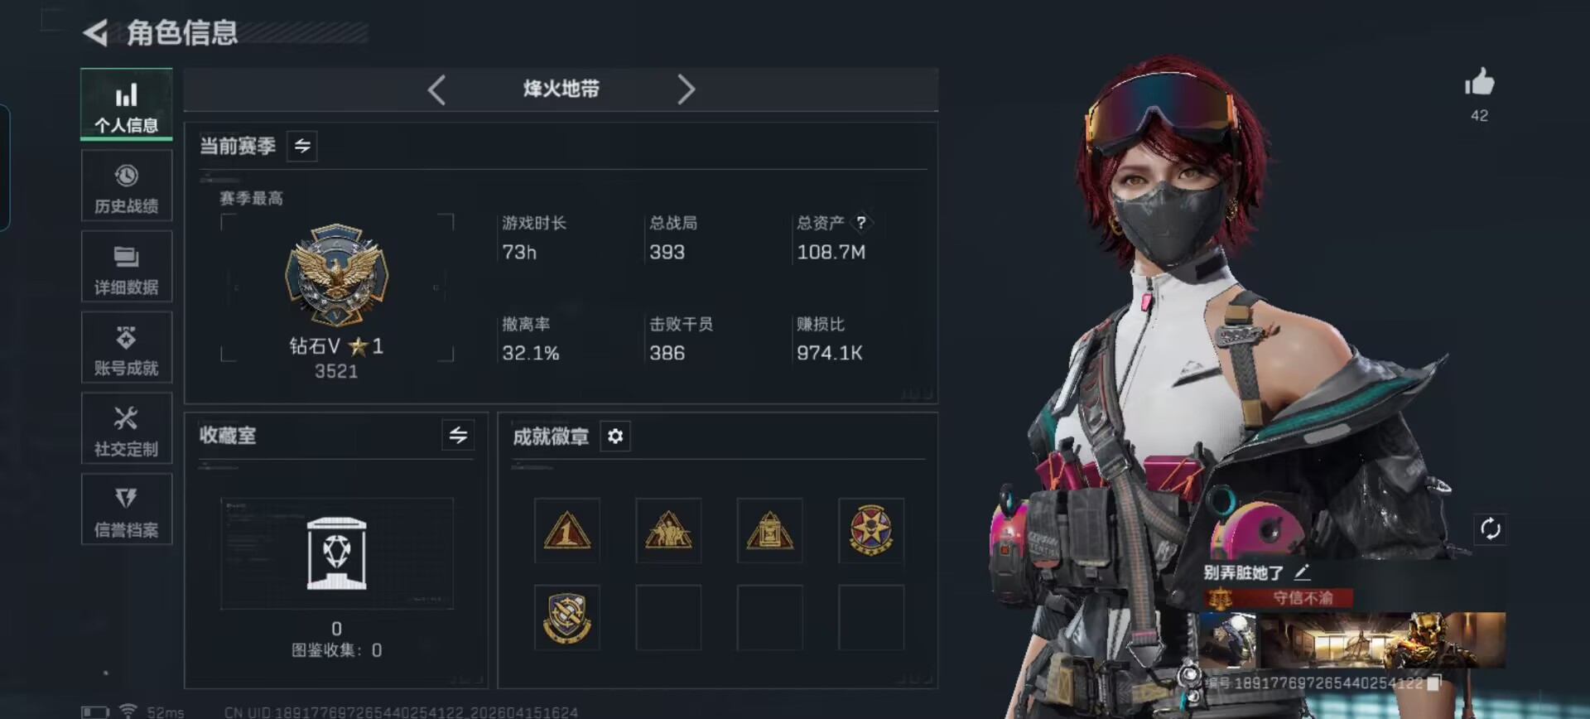The image size is (1590, 719).
Task: Switch to the next mode after 烽火地带
Action: 686,89
